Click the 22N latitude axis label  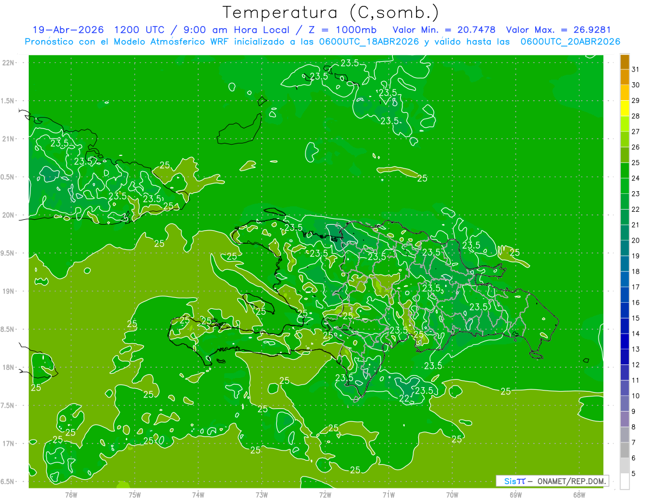[8, 63]
